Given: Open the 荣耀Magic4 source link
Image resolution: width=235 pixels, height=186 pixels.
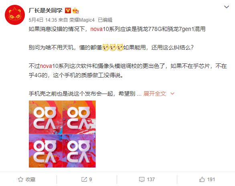Looking at the screenshot, I should [82, 20].
